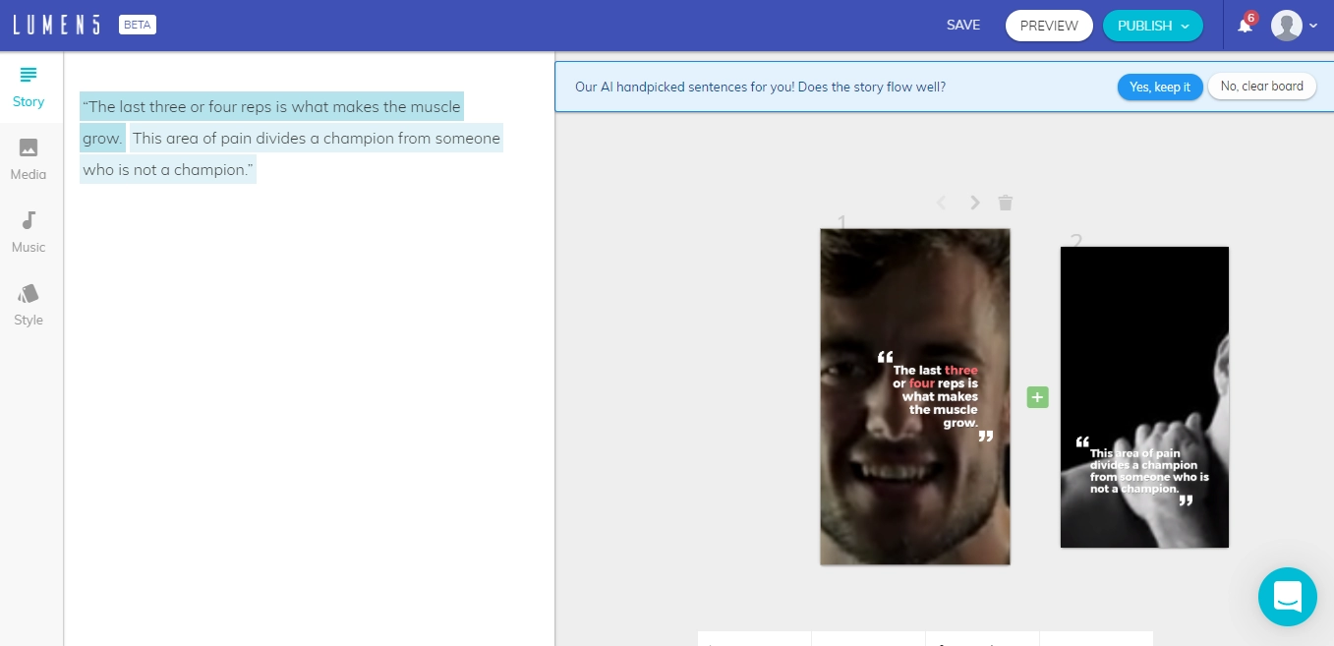Add a slide with the green plus button
The width and height of the screenshot is (1334, 646).
click(1037, 397)
